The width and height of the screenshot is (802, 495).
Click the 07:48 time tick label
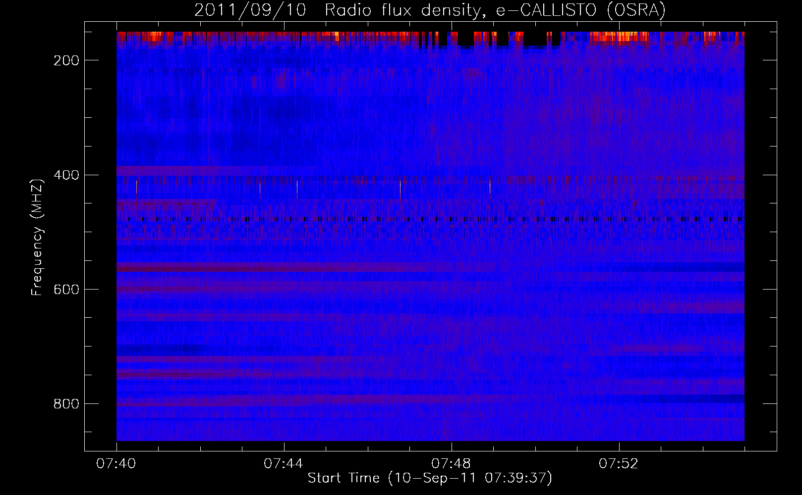coord(452,464)
